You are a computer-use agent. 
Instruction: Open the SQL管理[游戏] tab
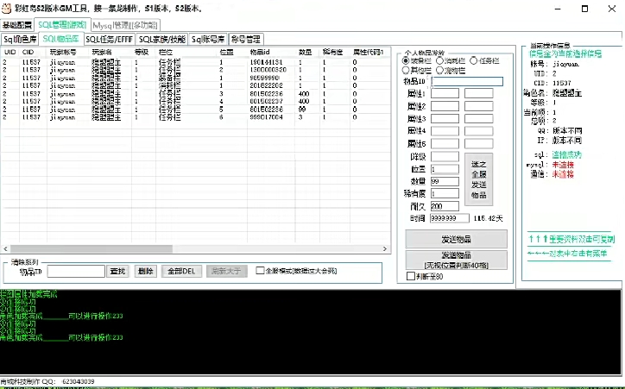62,25
